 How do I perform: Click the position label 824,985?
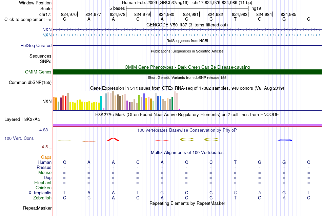pos(288,14)
